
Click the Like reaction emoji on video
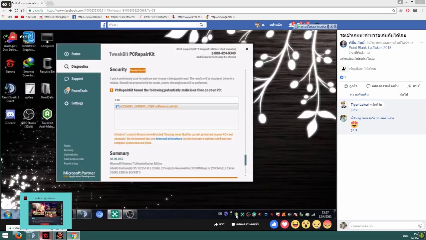point(274,224)
